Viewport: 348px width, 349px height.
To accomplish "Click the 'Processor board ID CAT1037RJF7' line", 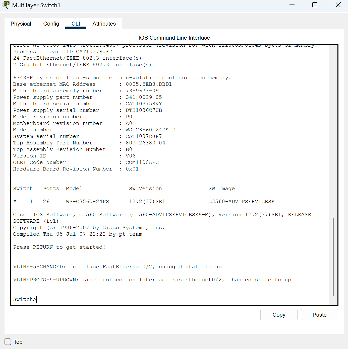I will (63, 52).
